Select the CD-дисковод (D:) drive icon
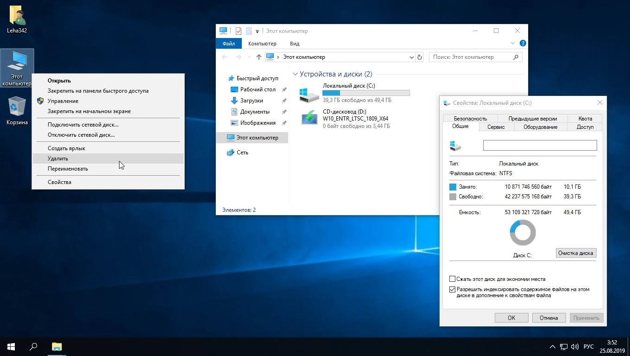 (x=309, y=118)
